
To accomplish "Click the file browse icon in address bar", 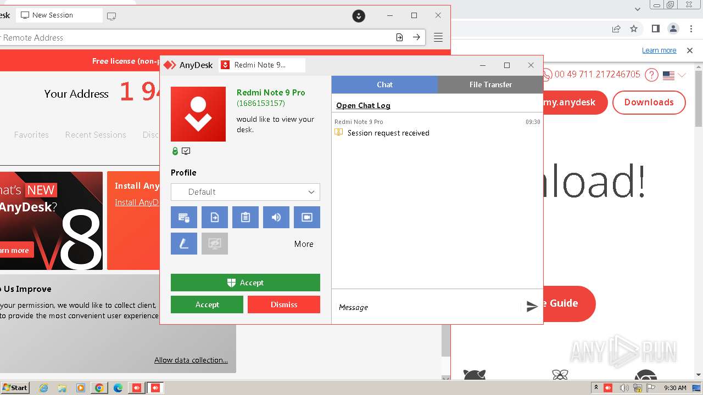I will 399,37.
